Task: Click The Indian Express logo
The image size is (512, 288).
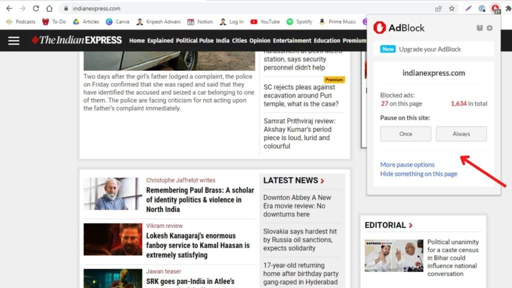Action: 76,40
